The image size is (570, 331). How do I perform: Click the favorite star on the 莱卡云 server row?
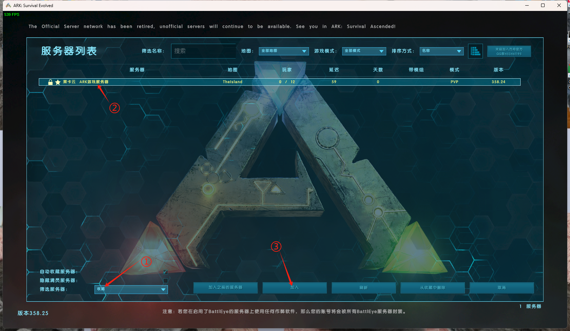58,82
